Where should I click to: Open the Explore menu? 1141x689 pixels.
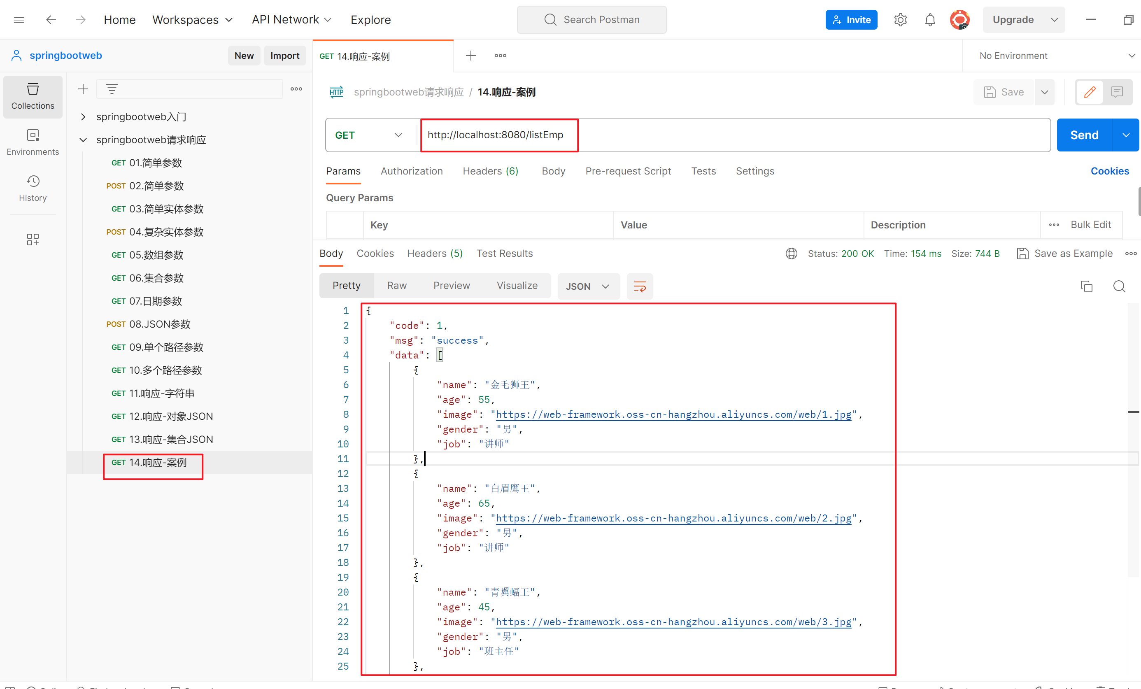(x=370, y=19)
